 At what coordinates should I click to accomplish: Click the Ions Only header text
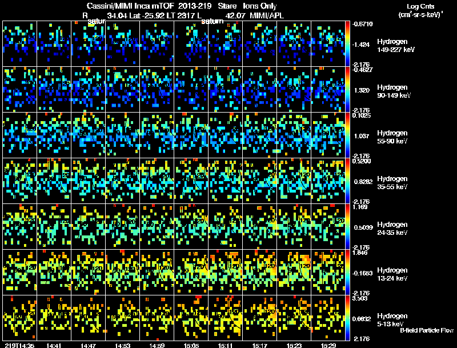point(260,6)
